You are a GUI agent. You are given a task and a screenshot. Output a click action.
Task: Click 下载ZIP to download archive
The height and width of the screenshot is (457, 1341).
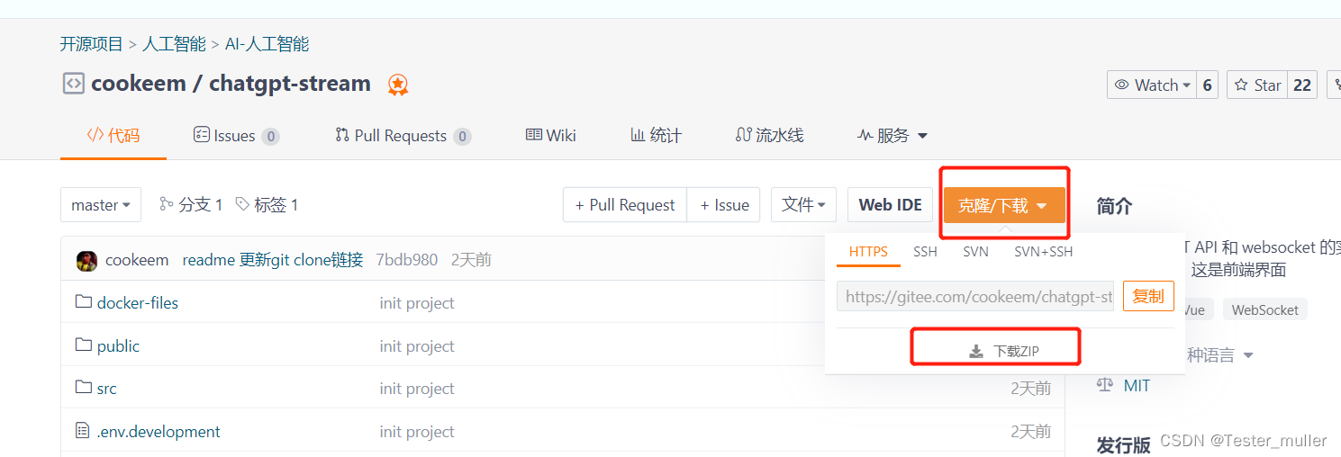(x=1004, y=351)
